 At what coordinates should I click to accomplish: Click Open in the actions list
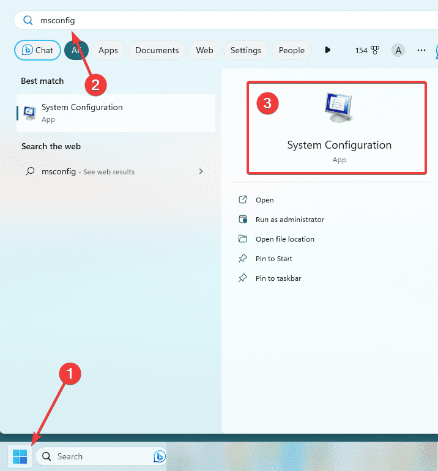click(x=264, y=200)
